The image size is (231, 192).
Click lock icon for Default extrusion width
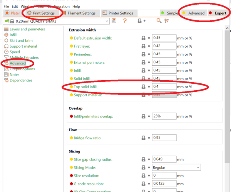143,38
